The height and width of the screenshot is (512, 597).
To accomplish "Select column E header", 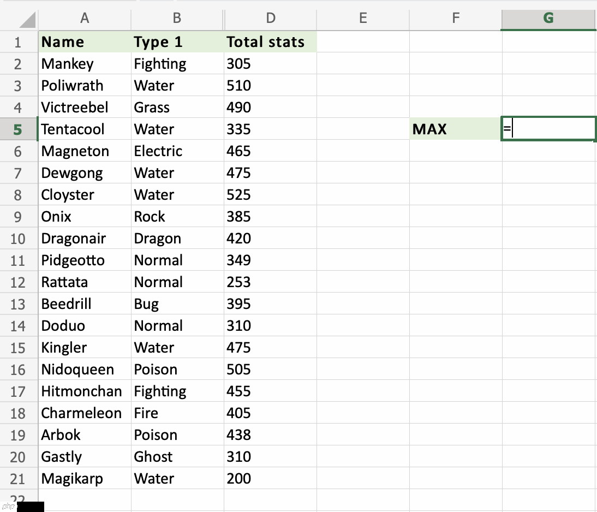I will coord(363,18).
